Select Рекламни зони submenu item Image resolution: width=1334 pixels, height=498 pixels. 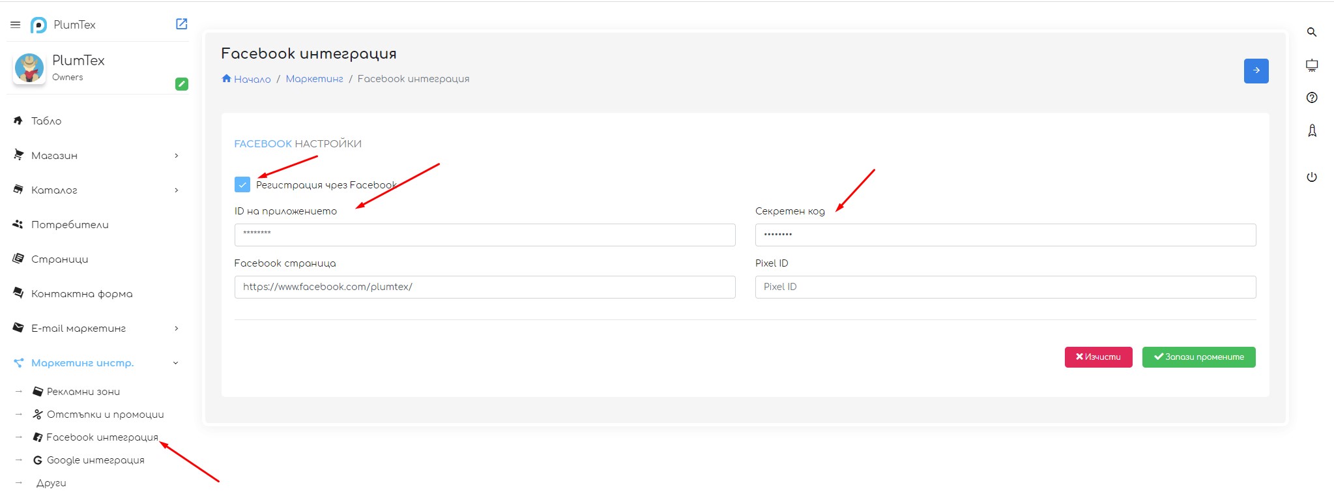[83, 392]
